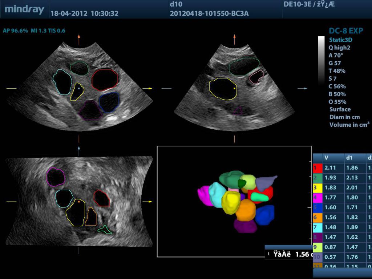Image resolution: width=372 pixels, height=279 pixels.
Task: Click the orange up arrow above the top-left scan
Action: pos(79,38)
